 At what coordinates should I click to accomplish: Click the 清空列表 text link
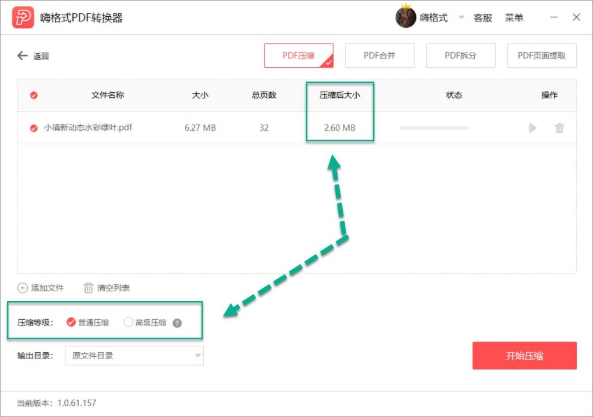click(114, 288)
